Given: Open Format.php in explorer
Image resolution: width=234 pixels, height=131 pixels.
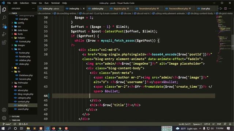Looking at the screenshot, I should (x=24, y=41).
